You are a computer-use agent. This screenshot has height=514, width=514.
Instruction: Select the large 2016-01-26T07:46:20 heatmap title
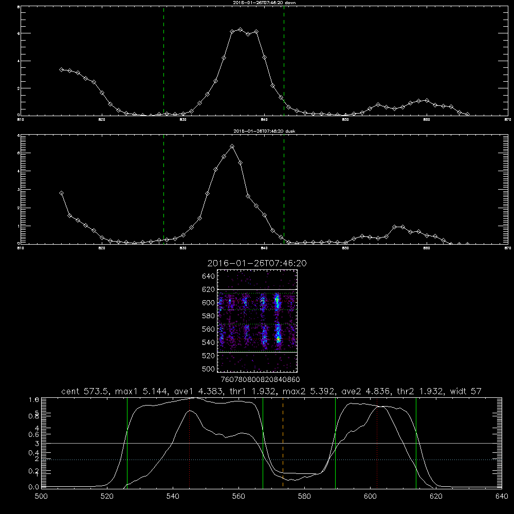pos(257,264)
